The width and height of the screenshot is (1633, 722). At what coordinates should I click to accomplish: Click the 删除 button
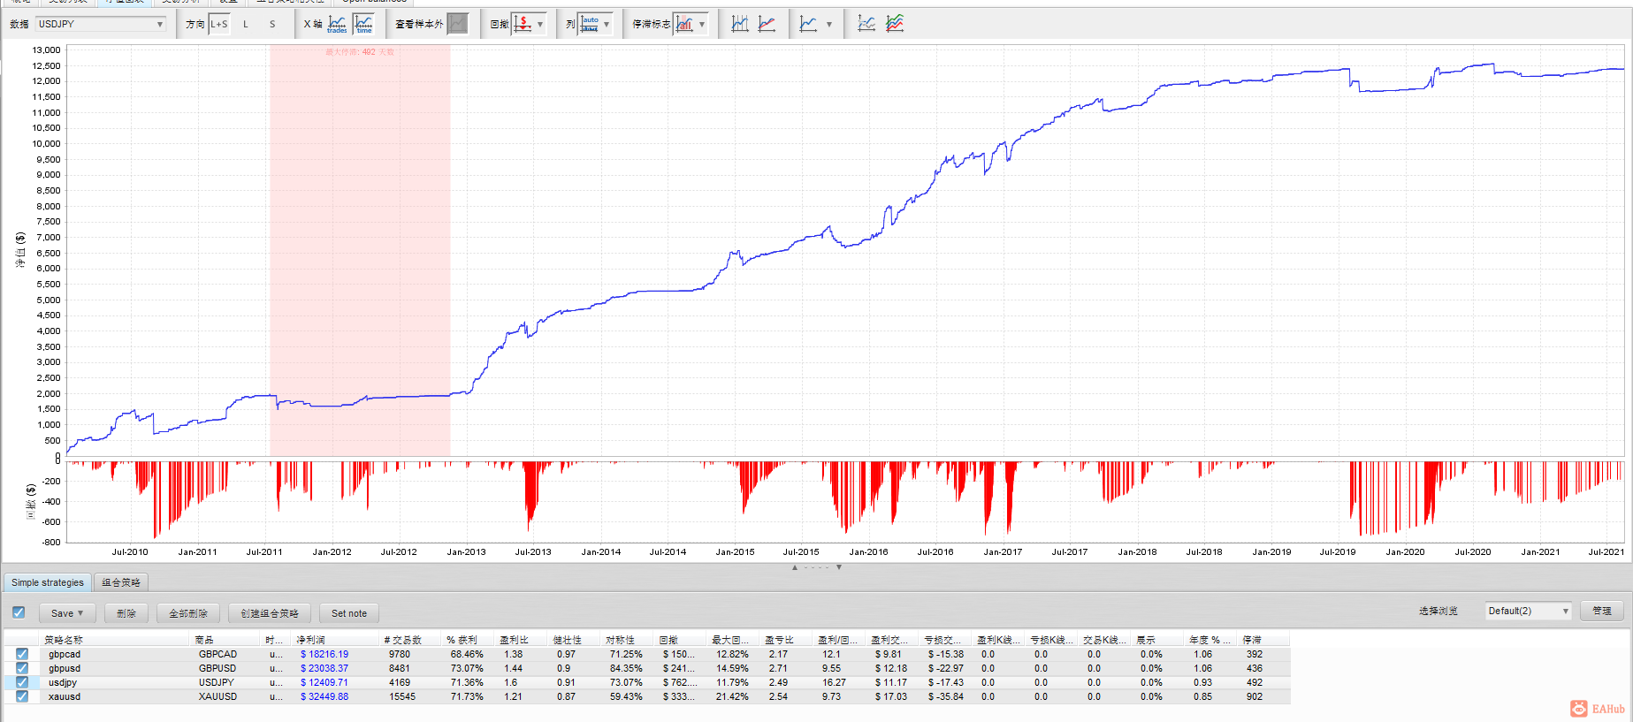coord(126,613)
